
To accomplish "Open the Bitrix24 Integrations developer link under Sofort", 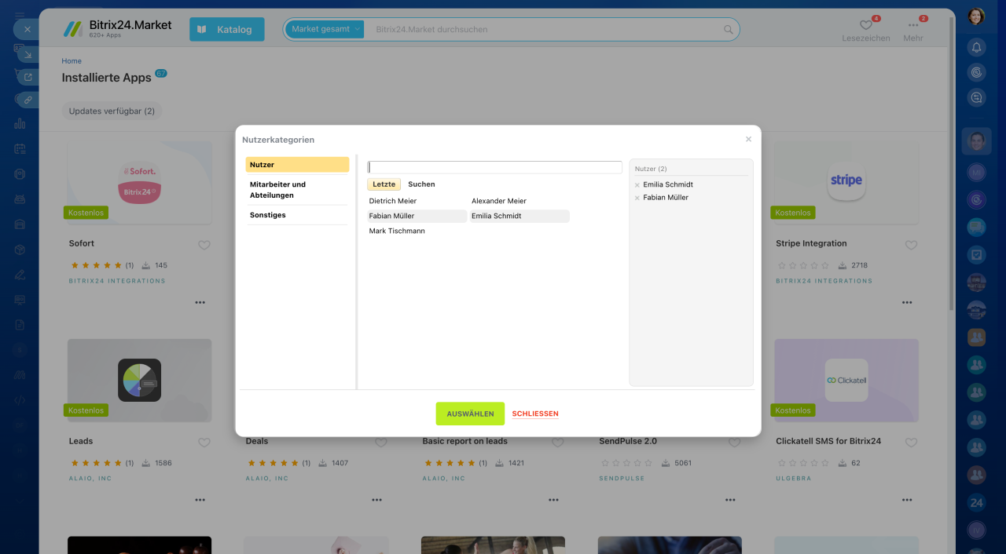I will [x=117, y=281].
